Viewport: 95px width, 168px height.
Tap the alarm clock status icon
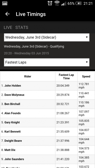tap(50, 3)
